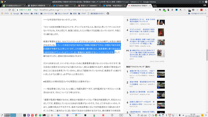Click the blue bird extension icon

(176, 10)
